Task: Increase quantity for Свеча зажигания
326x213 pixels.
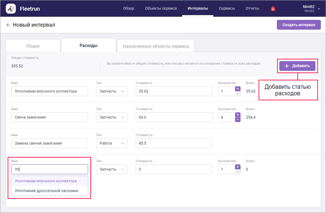Action: pyautogui.click(x=238, y=115)
